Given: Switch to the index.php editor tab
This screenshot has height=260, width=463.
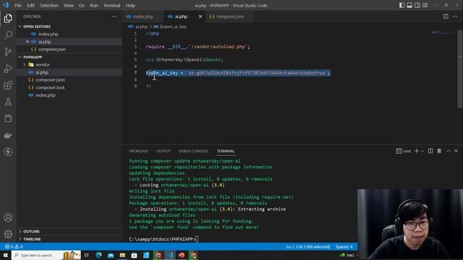Looking at the screenshot, I should 143,17.
